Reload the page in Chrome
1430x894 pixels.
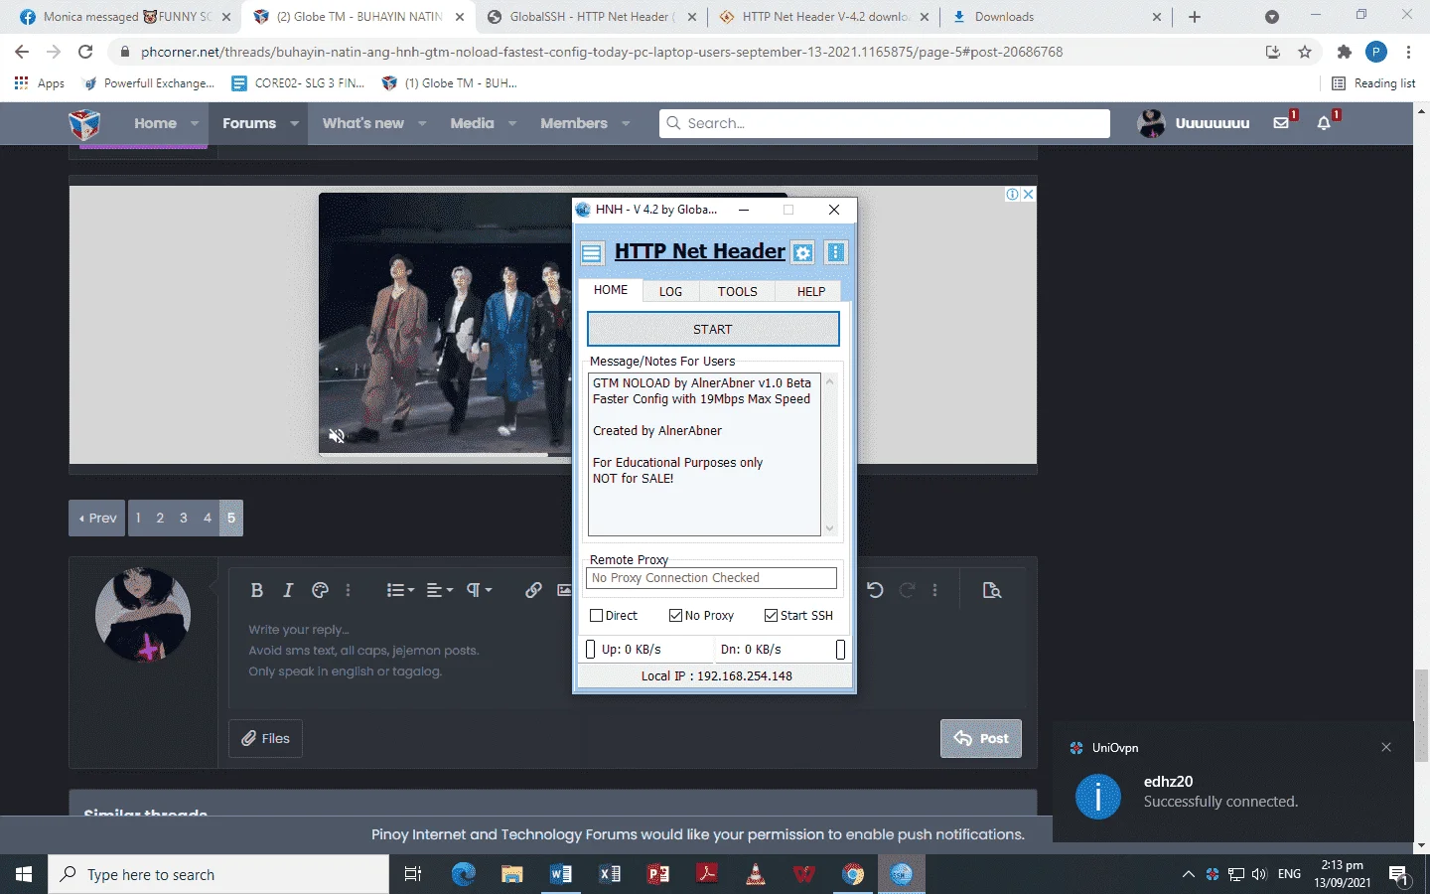85,52
